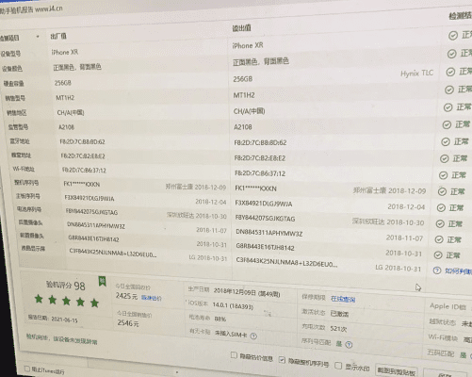Image resolution: width=472 pixels, height=377 pixels.
Task: Click the 电池序列号 row label
Action: (x=29, y=209)
